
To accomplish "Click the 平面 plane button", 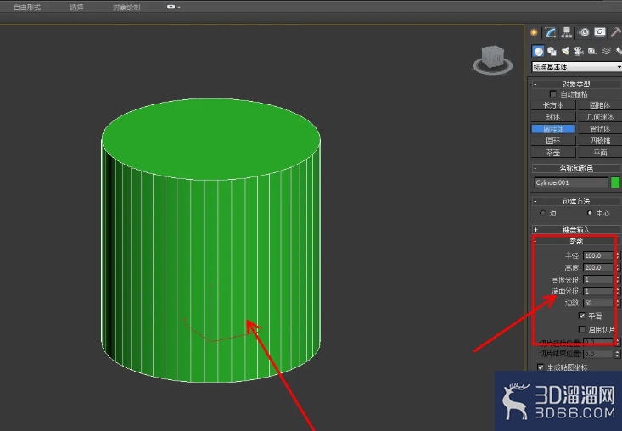I will click(x=600, y=153).
